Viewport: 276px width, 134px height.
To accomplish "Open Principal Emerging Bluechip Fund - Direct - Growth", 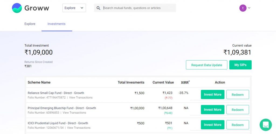I will point(62,108).
